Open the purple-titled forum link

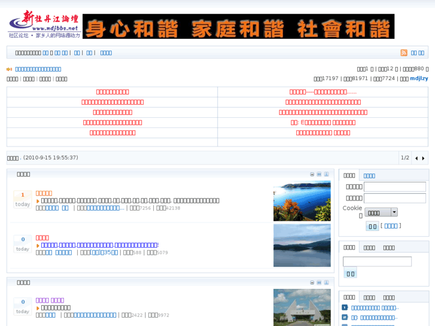50,300
